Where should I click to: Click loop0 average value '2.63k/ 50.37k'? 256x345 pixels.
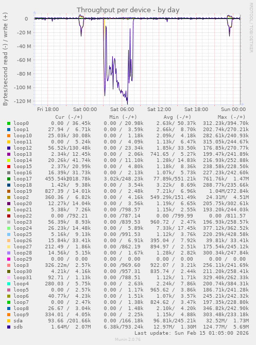pos(176,123)
